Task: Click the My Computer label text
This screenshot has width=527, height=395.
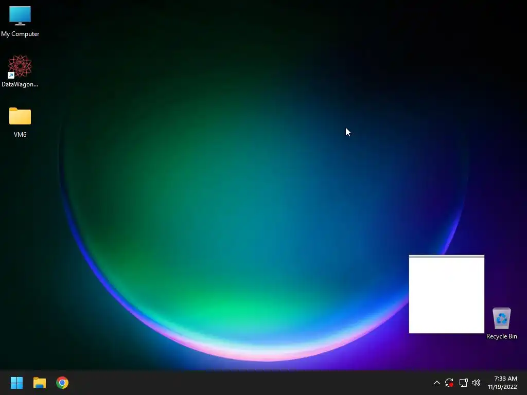Action: 20,34
